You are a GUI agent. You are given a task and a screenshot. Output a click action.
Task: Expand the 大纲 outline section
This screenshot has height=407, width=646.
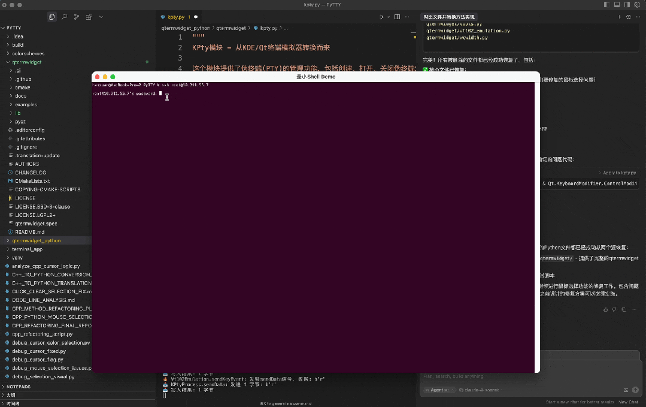(x=11, y=395)
